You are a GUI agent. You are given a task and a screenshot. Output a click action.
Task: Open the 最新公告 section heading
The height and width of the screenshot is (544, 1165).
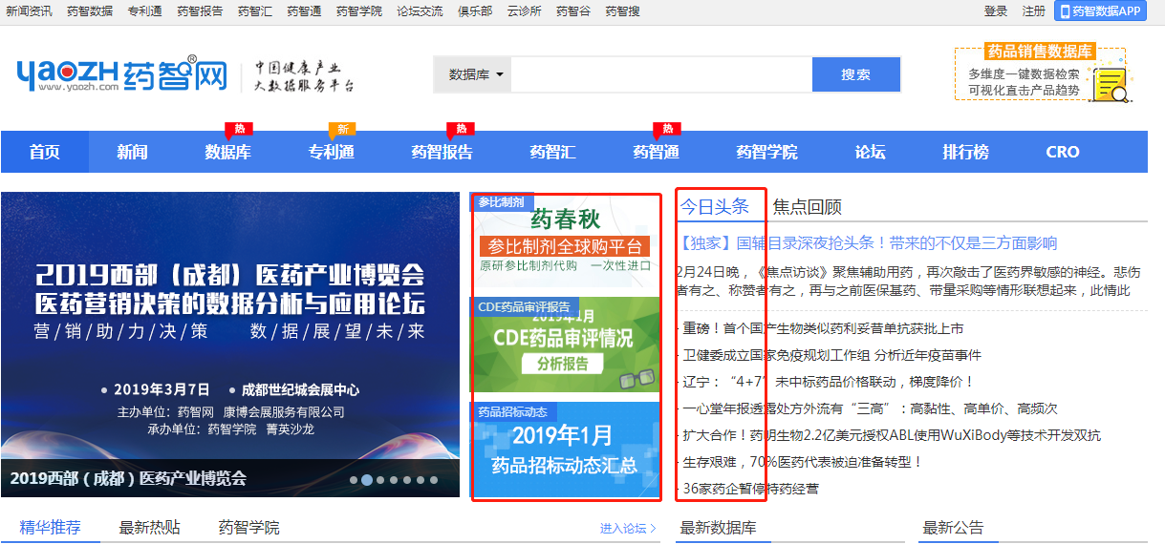[953, 528]
